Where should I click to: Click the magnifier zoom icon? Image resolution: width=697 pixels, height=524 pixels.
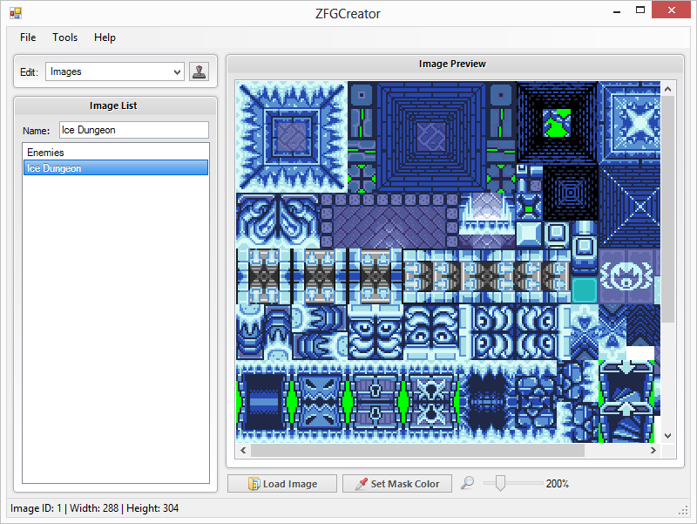(467, 483)
